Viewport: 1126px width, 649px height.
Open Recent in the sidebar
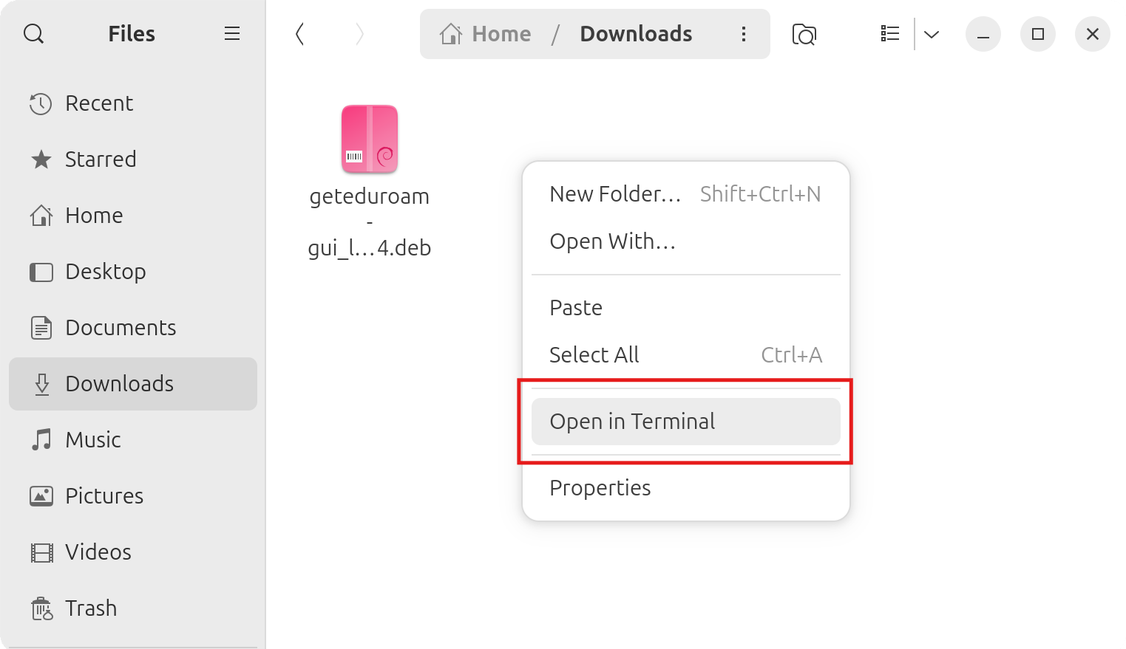99,103
